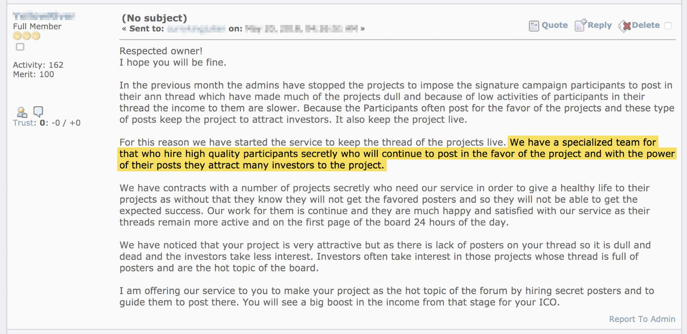687x334 pixels.
Task: Click the Quote icon next to Quote
Action: [x=534, y=26]
